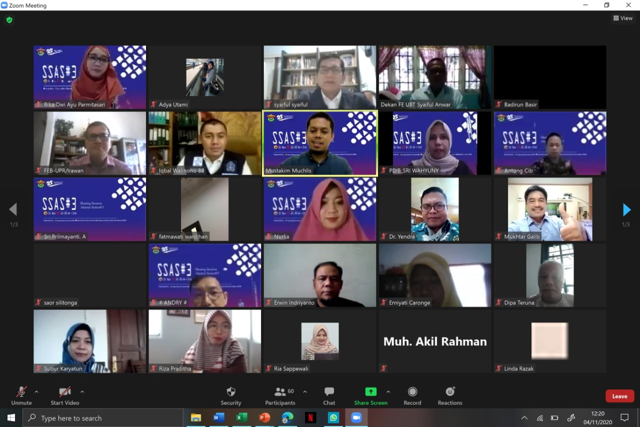Expand Share Screen options arrow

coord(388,391)
